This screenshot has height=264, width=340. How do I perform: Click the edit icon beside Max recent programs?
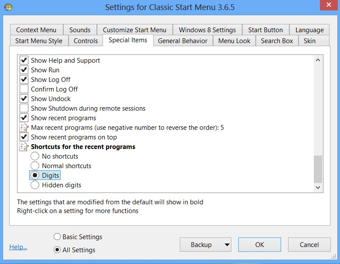[x=24, y=128]
